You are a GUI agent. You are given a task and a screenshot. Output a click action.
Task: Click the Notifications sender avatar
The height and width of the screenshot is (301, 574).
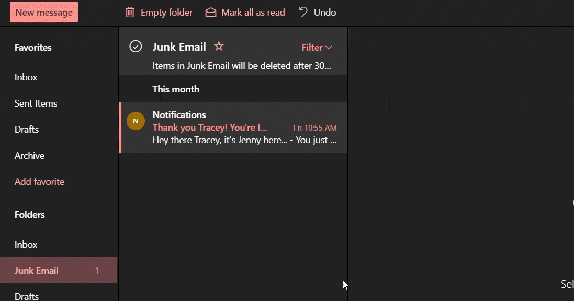[136, 121]
